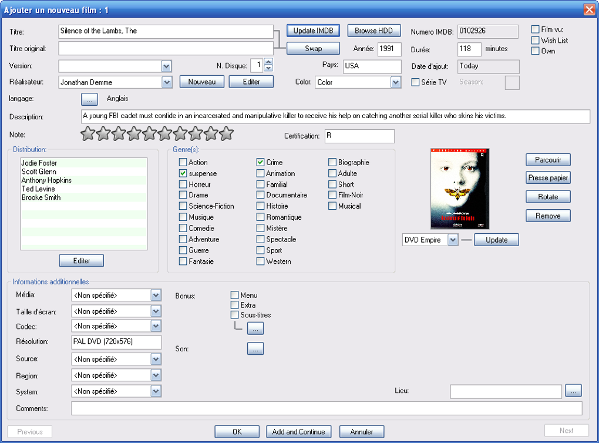This screenshot has height=443, width=599.
Task: Check the Wish List box
Action: (x=535, y=40)
